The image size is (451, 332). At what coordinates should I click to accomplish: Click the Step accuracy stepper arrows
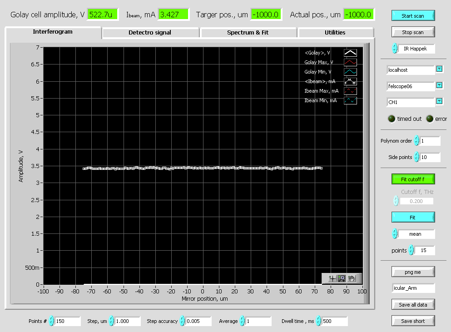(x=182, y=321)
